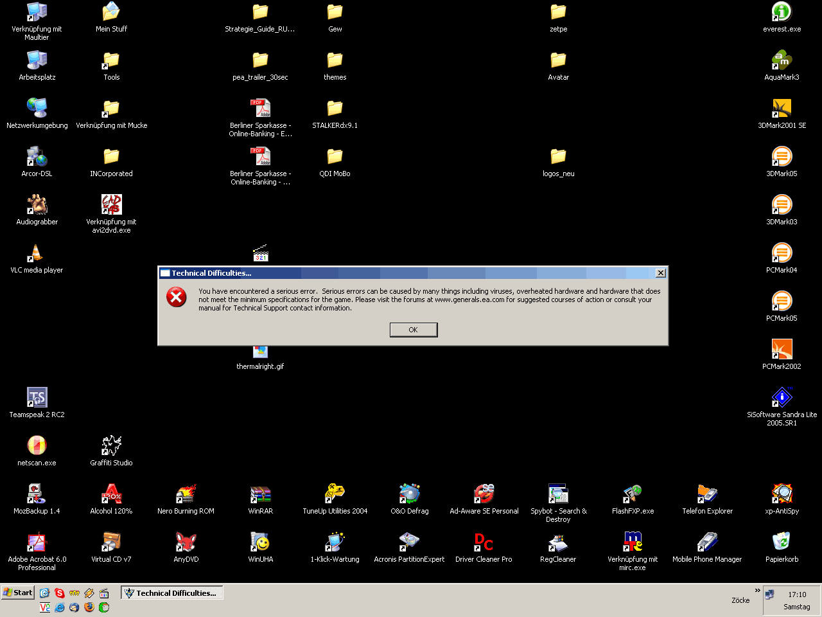The width and height of the screenshot is (822, 617).
Task: Select the WinRAR desktop icon
Action: click(260, 499)
